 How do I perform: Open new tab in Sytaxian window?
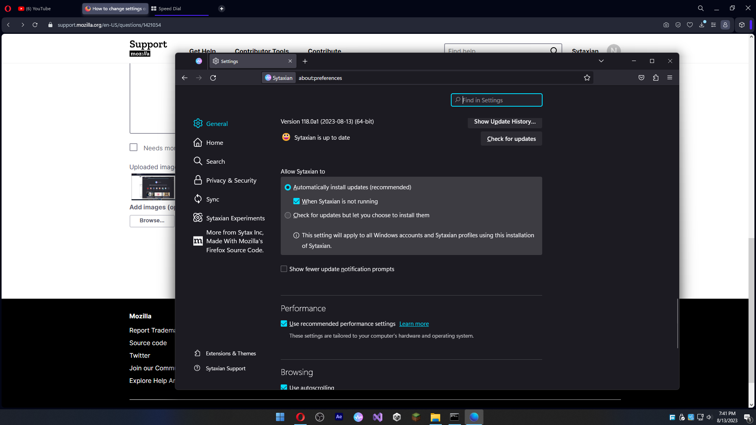[x=305, y=61]
